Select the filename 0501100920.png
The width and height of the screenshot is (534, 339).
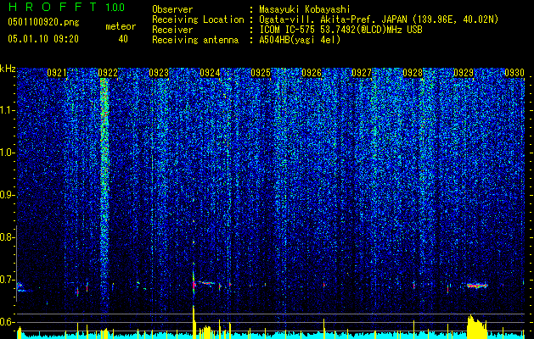tap(43, 22)
